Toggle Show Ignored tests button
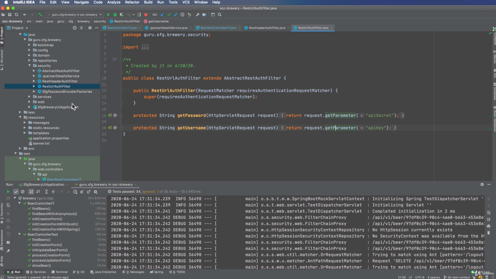The image size is (496, 279). tap(22, 192)
